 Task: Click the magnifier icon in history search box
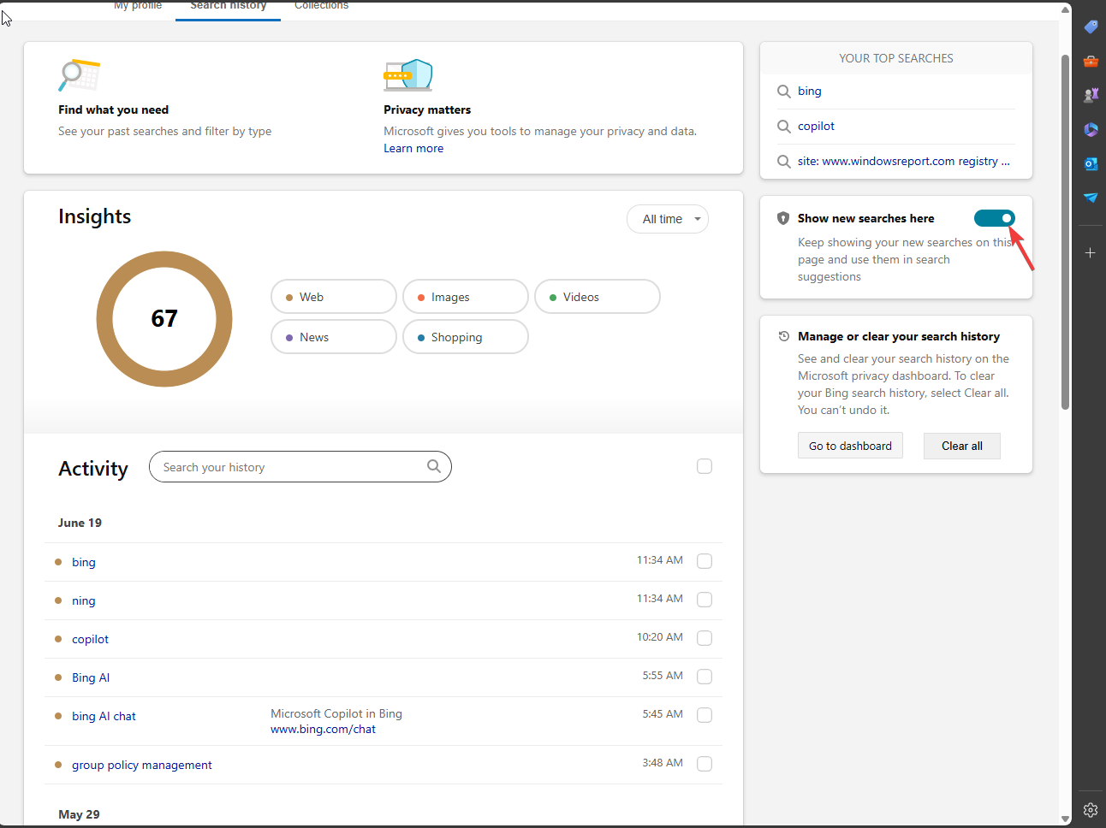434,466
